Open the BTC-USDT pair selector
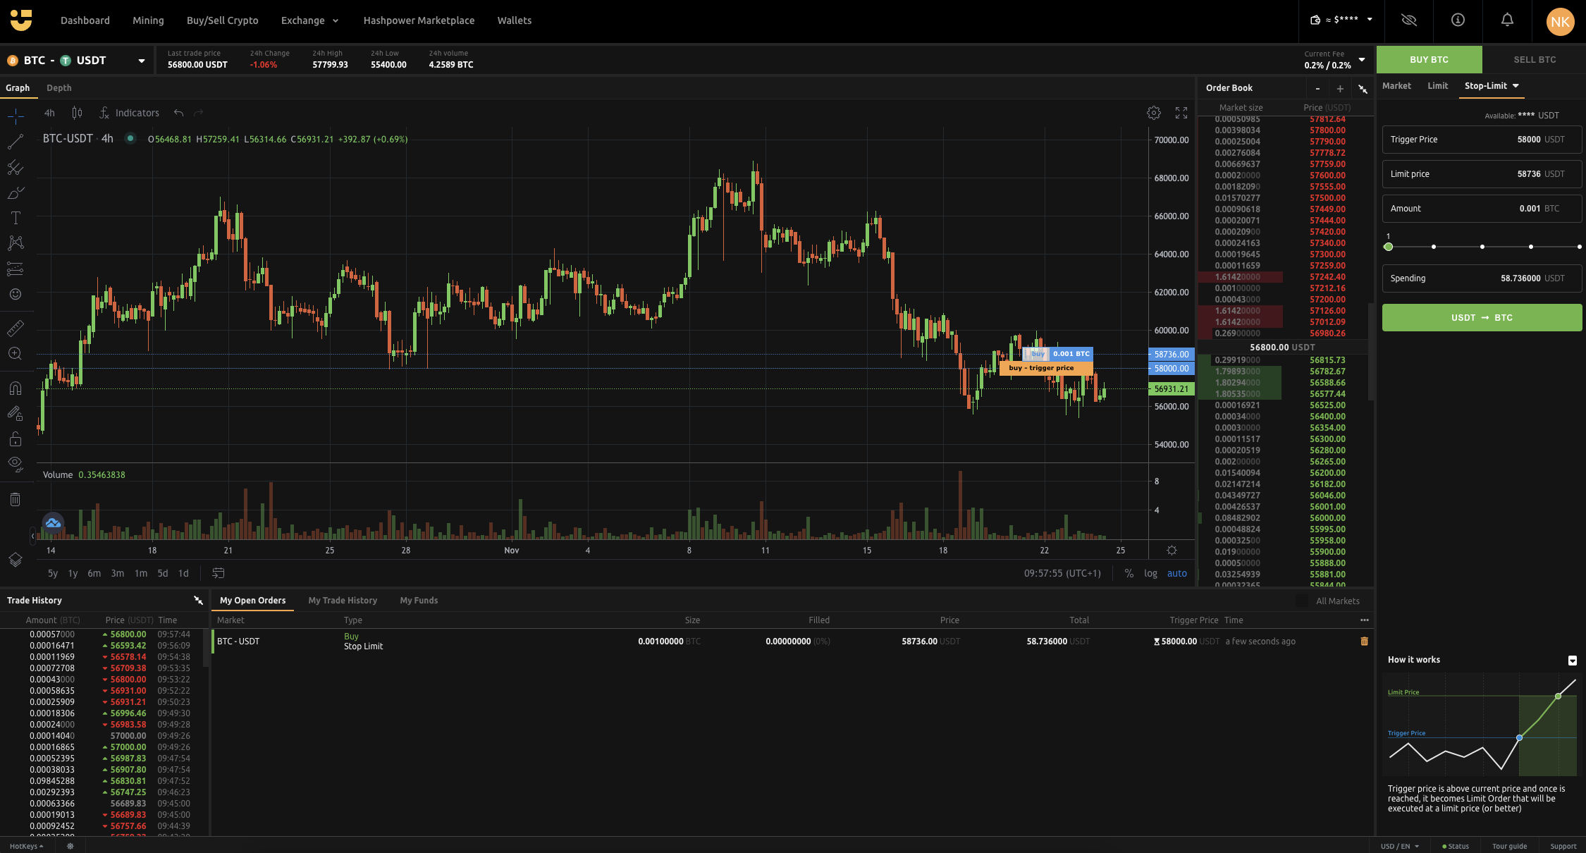 click(x=78, y=60)
